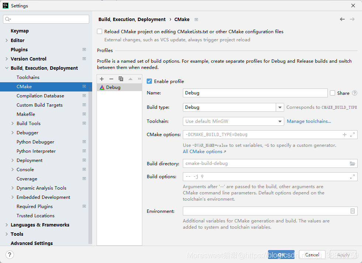Open All CMake options link
Screen dimensions: 362x263
tap(204, 152)
